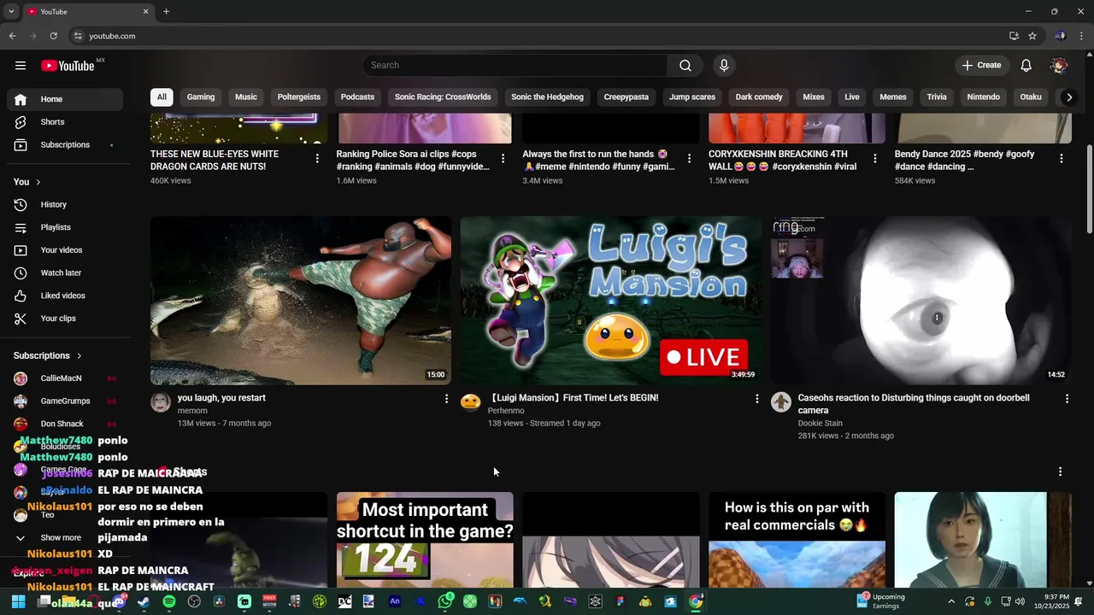Open a new Chrome tab
Screen dimensions: 1094x615
166,12
